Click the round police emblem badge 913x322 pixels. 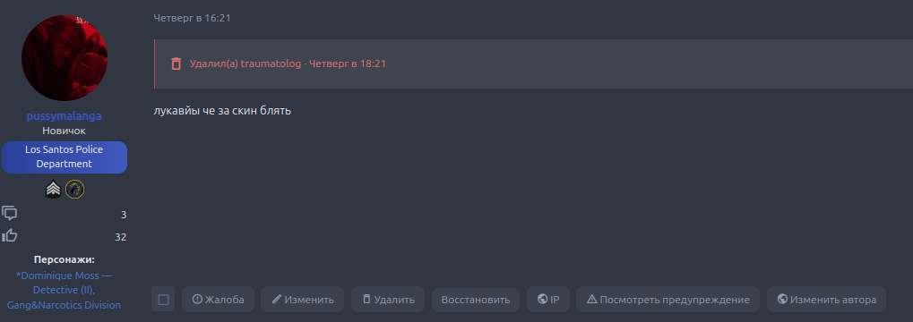click(x=74, y=189)
